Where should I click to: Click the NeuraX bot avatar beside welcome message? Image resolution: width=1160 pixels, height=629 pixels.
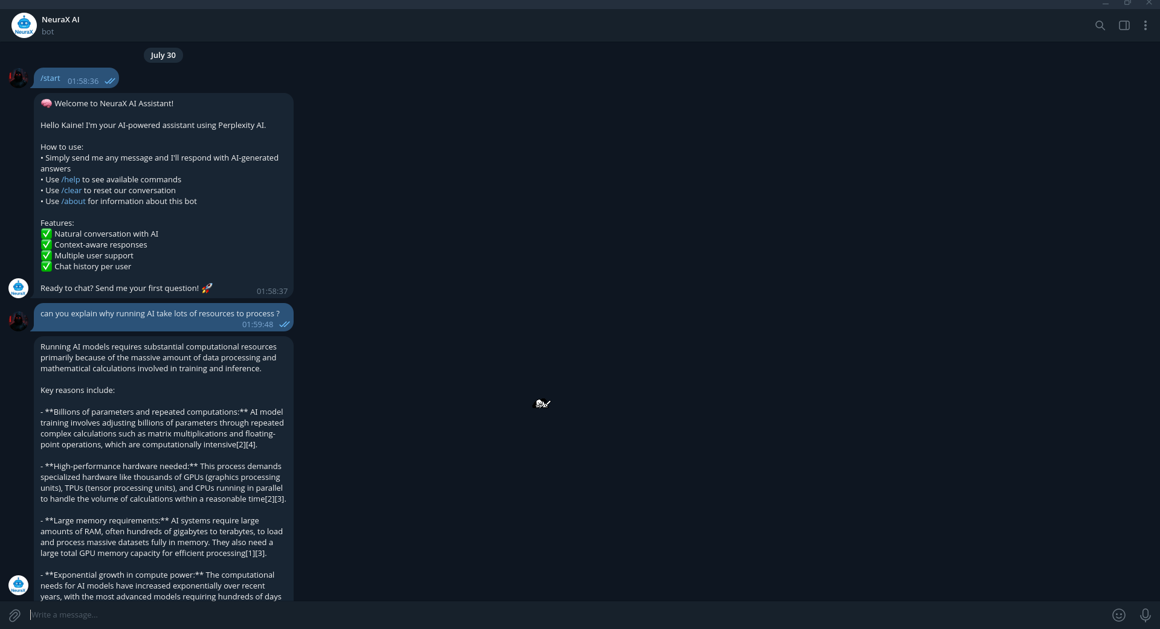(x=18, y=288)
